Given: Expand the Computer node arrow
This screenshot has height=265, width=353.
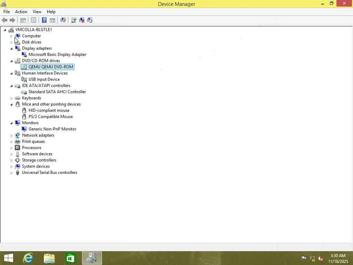Looking at the screenshot, I should click(x=11, y=36).
